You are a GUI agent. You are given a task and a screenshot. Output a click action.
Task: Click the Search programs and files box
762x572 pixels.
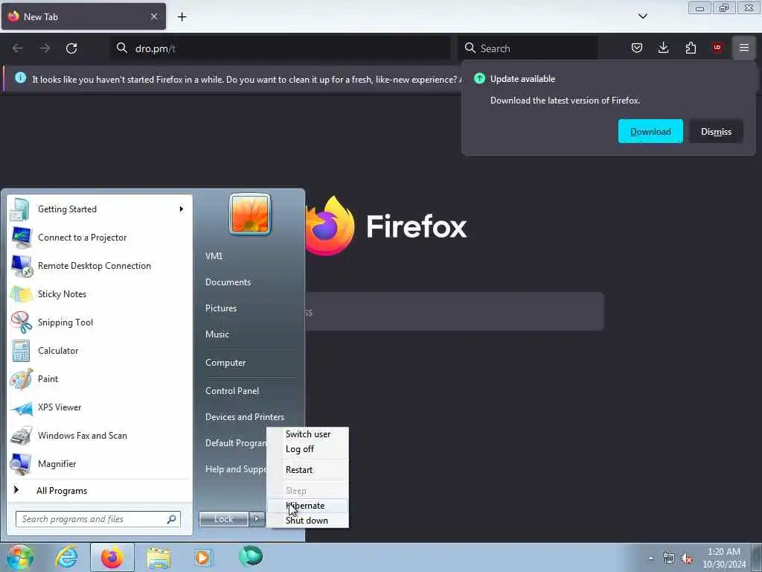coord(97,519)
